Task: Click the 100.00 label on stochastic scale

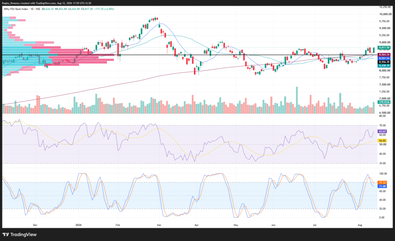Action: pos(383,174)
